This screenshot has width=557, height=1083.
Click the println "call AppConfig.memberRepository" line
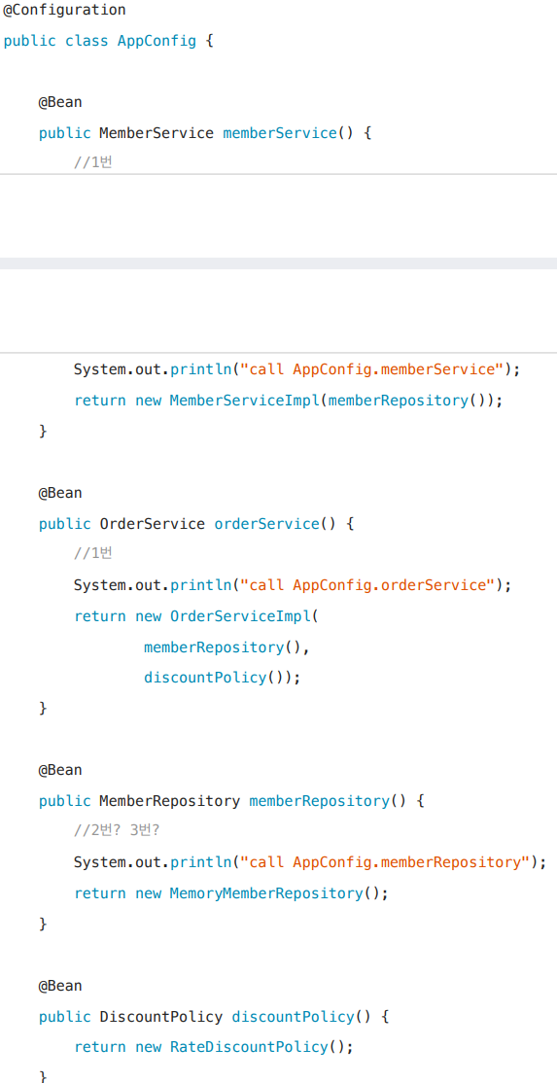coord(310,862)
